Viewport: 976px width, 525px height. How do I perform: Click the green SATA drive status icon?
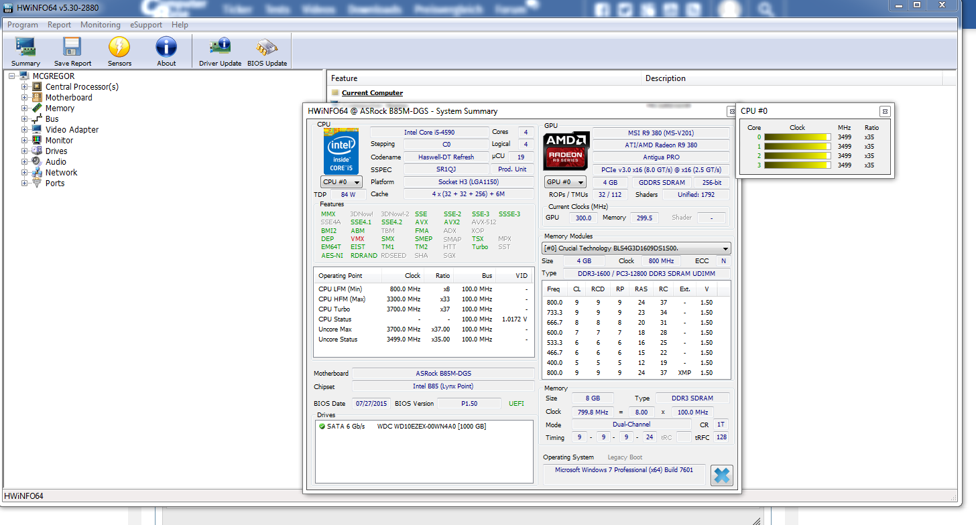(322, 427)
